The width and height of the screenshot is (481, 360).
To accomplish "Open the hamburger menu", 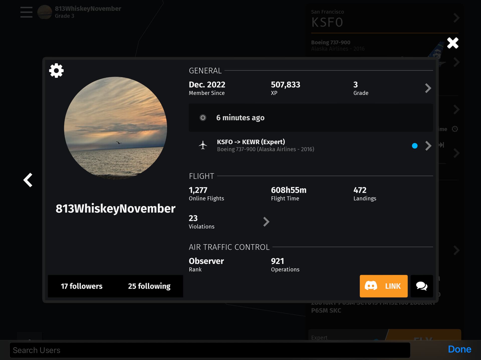I will [x=26, y=12].
